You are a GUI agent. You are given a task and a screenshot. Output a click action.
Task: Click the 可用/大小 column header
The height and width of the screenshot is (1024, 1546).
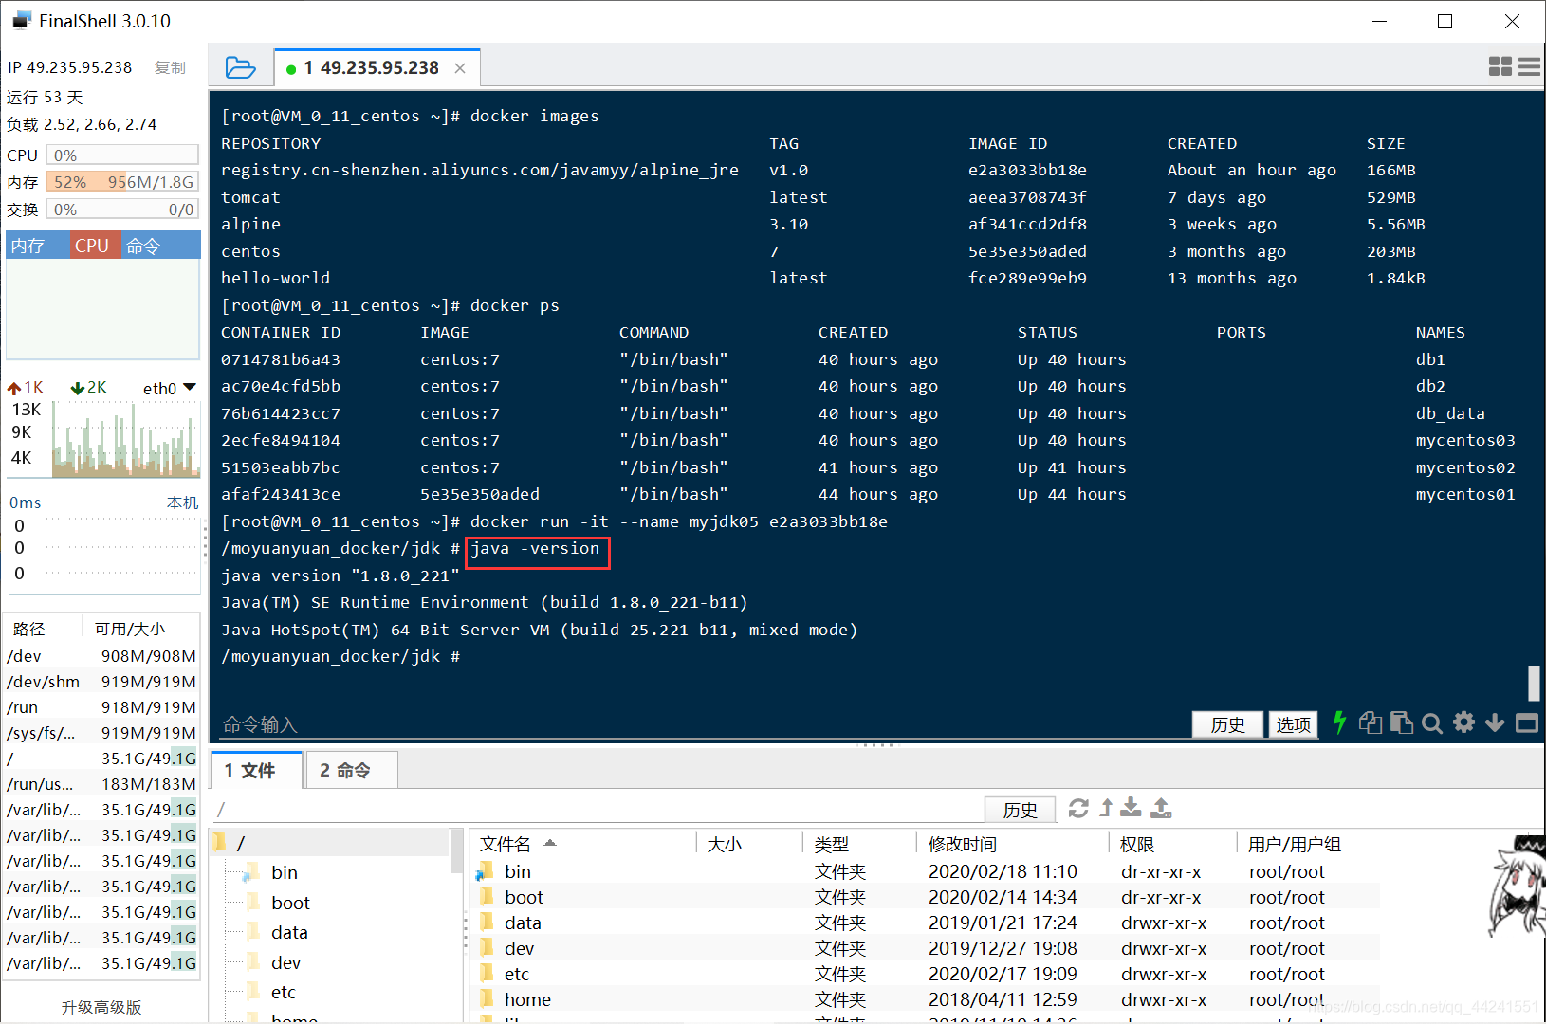pyautogui.click(x=141, y=629)
